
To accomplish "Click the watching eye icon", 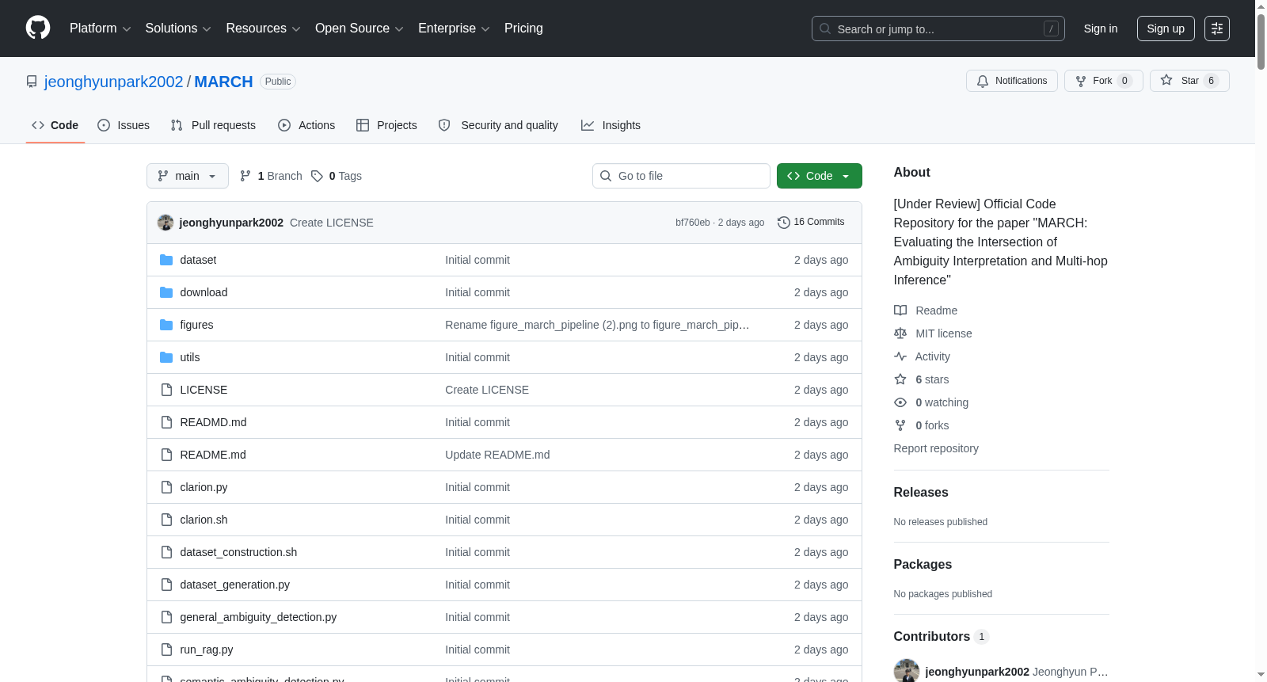I will (900, 402).
